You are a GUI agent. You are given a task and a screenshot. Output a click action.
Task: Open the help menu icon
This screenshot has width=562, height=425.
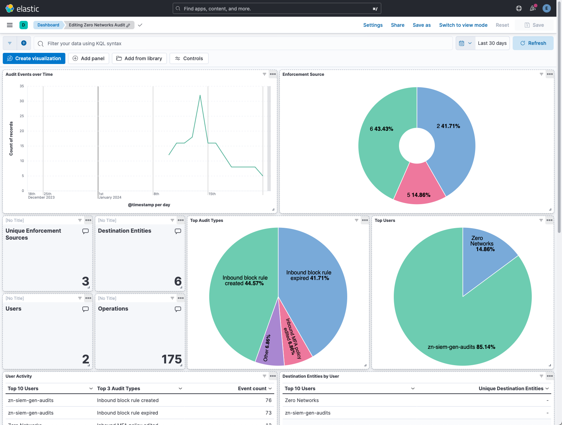(x=519, y=8)
